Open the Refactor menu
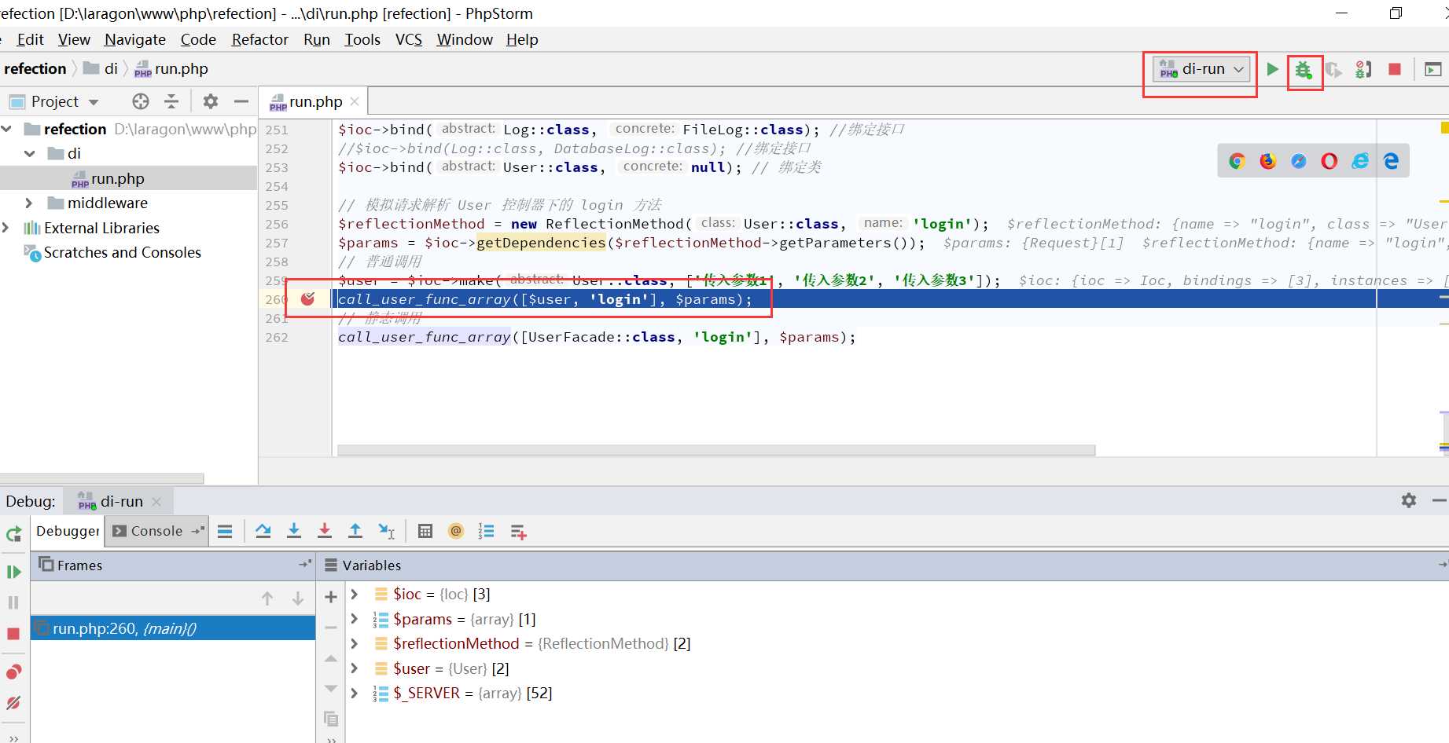The width and height of the screenshot is (1449, 743). (260, 39)
